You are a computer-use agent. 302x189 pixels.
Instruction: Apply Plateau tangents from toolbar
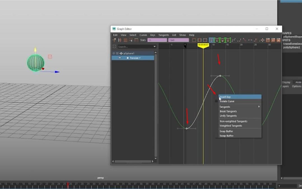(262, 40)
